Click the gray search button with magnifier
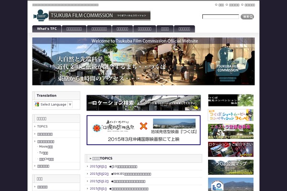Viewport: 287px width, 191px height. tap(247, 17)
